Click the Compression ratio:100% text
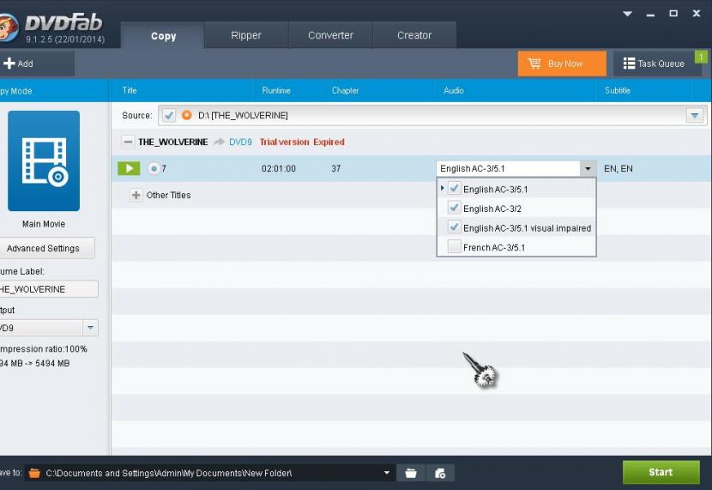The image size is (712, 490). pyautogui.click(x=44, y=348)
